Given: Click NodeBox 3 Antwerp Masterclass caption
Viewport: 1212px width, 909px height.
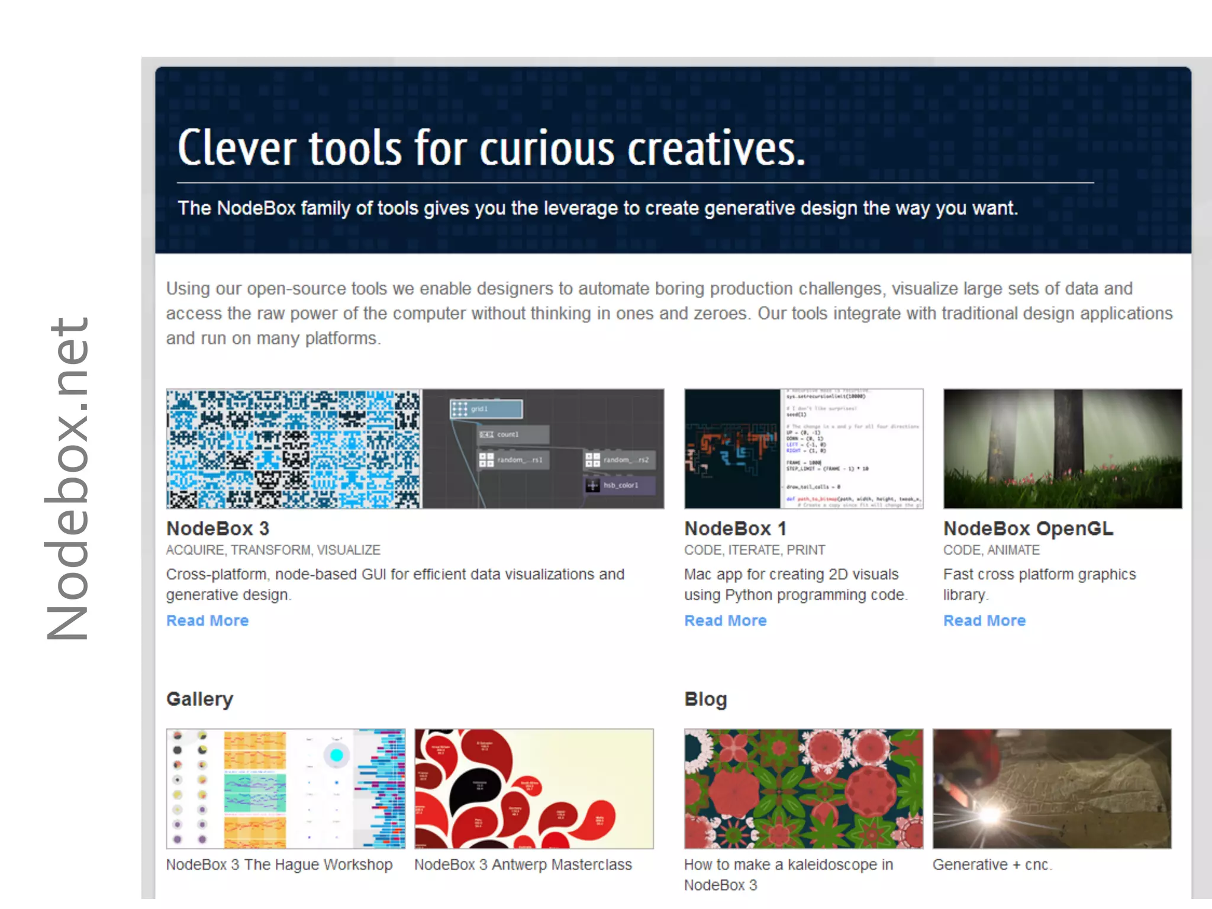Looking at the screenshot, I should [x=523, y=865].
